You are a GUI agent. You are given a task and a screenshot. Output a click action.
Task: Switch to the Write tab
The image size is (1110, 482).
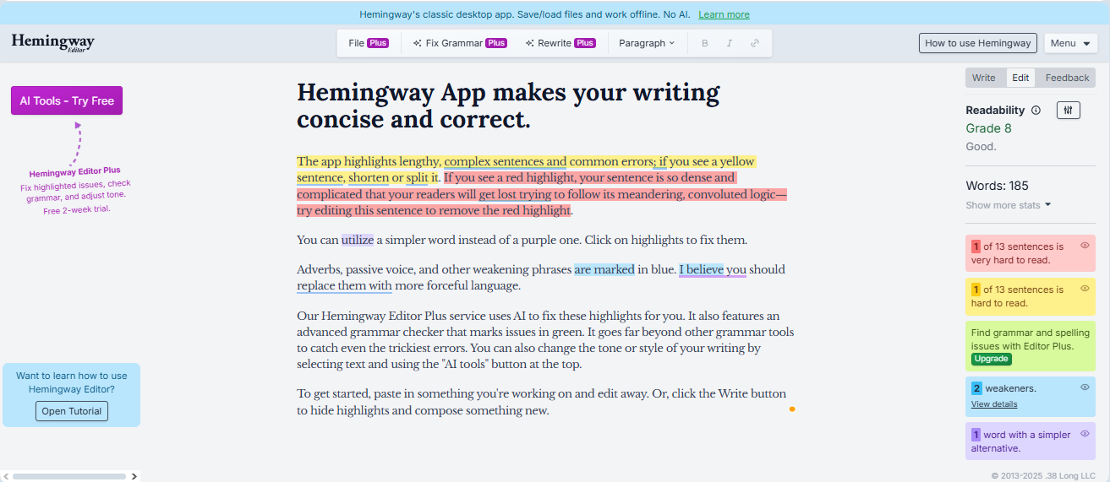[984, 78]
